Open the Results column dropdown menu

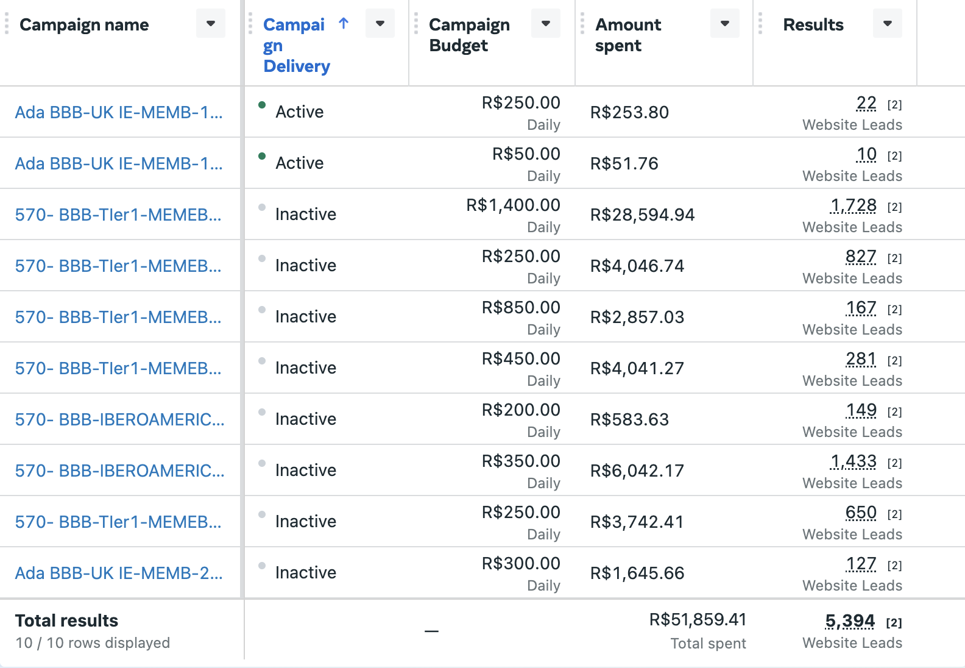tap(887, 24)
